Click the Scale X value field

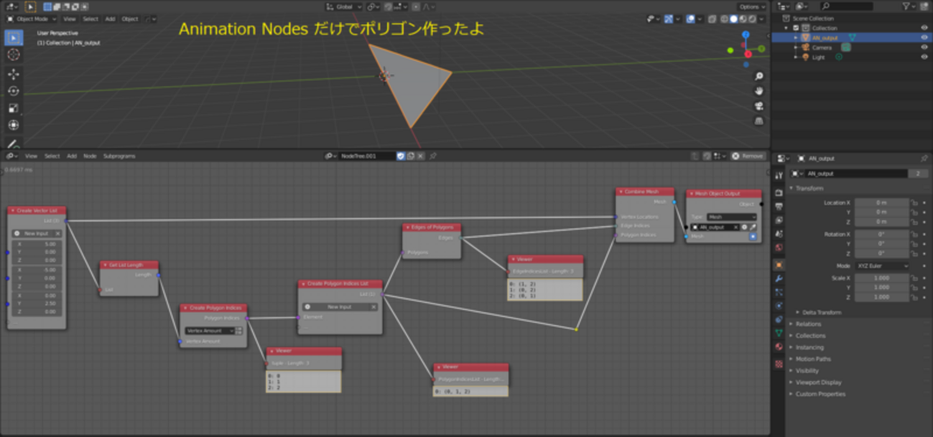(881, 278)
